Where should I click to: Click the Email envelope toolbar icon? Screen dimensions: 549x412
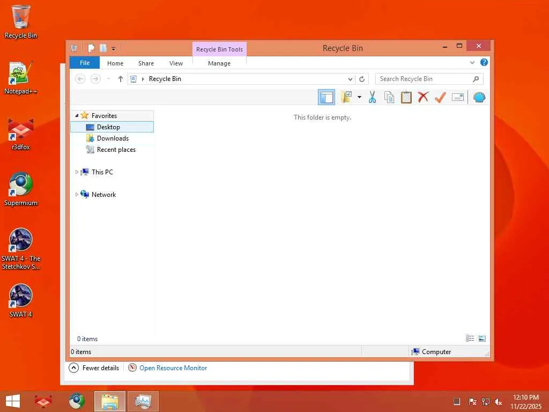[x=458, y=97]
